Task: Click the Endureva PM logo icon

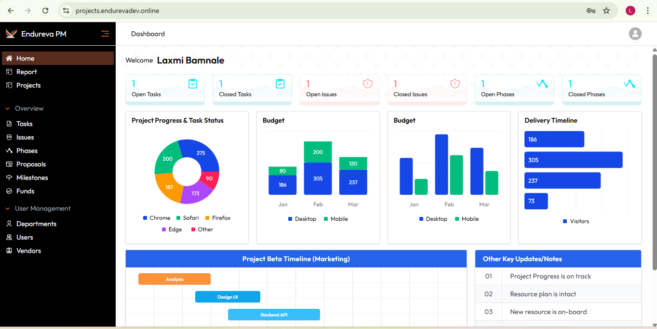Action: pyautogui.click(x=11, y=34)
